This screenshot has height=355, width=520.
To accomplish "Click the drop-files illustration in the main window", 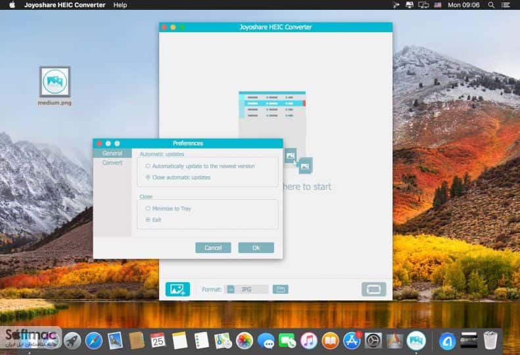I will tap(275, 132).
